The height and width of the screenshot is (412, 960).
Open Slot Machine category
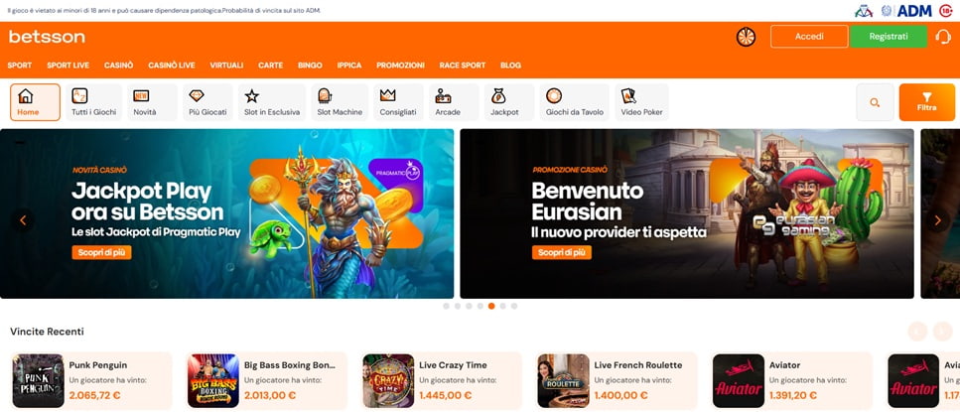tap(340, 102)
